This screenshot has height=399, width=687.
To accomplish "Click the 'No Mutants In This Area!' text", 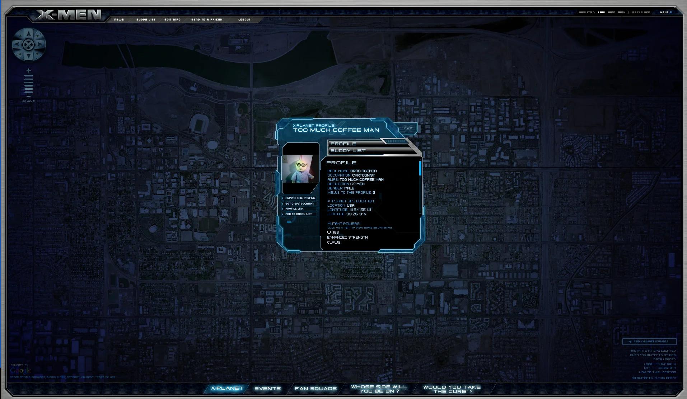I will click(x=653, y=378).
